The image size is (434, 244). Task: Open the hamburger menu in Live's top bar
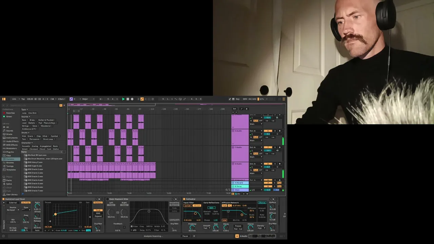[x=284, y=99]
